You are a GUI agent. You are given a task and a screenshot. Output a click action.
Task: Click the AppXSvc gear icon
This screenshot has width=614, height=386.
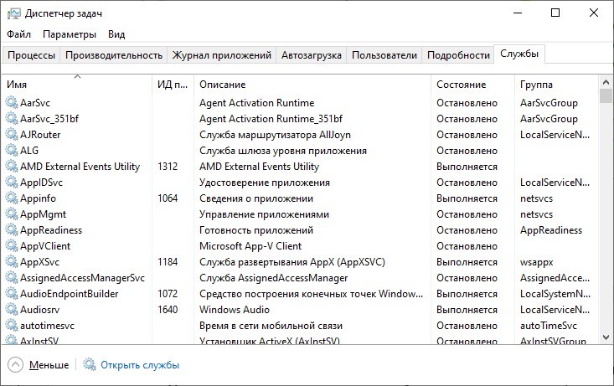[12, 262]
